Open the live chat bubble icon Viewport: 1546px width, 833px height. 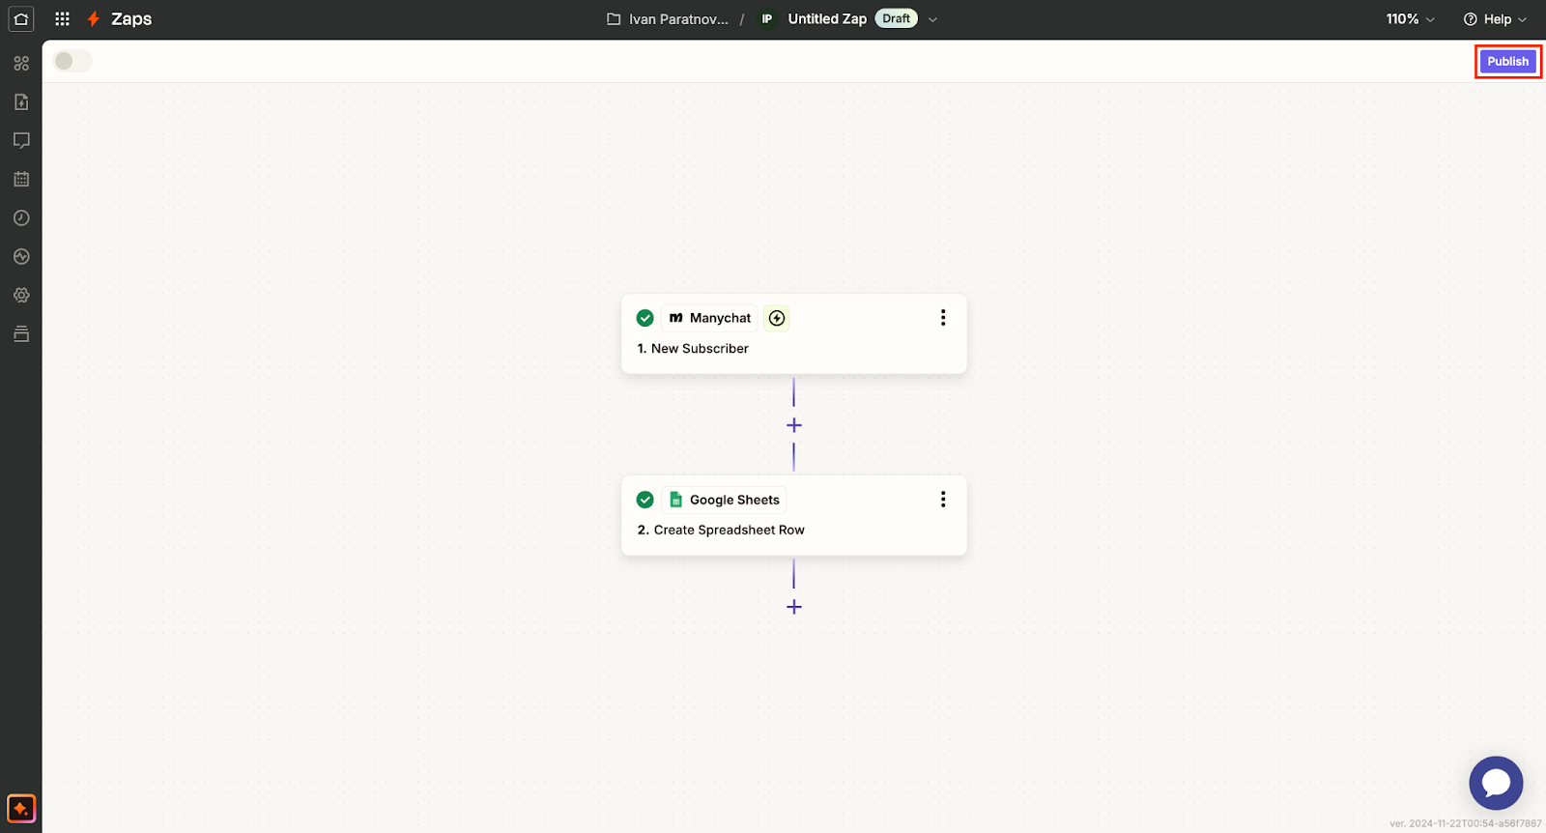1496,783
